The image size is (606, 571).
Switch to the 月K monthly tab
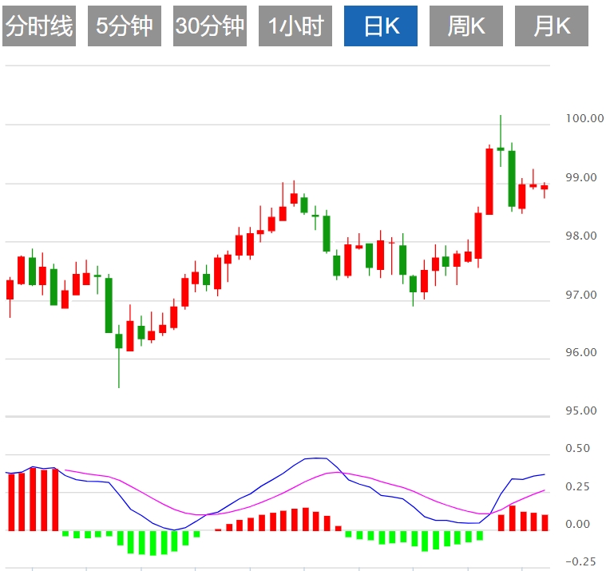tap(552, 26)
